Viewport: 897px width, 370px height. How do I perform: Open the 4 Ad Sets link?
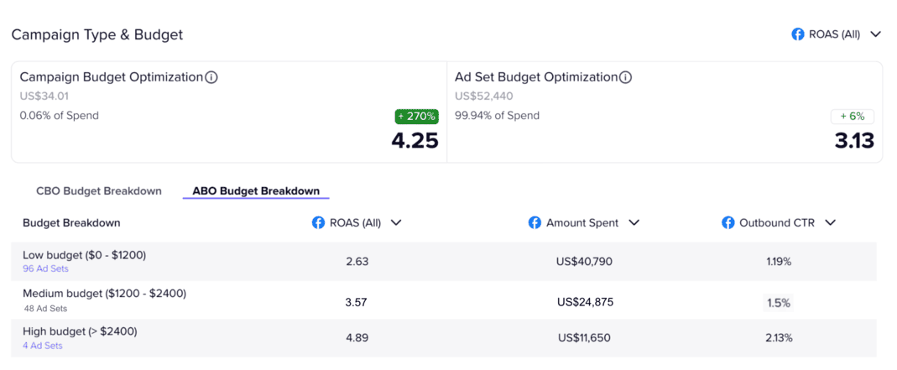(42, 346)
